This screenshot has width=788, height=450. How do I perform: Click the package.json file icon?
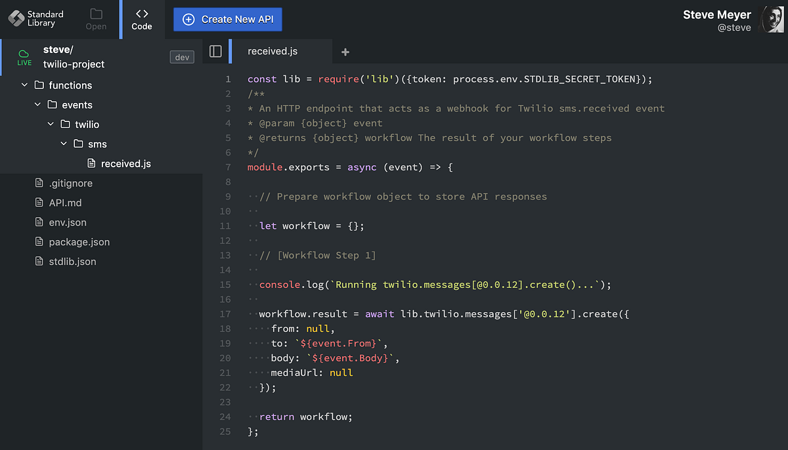pyautogui.click(x=38, y=241)
